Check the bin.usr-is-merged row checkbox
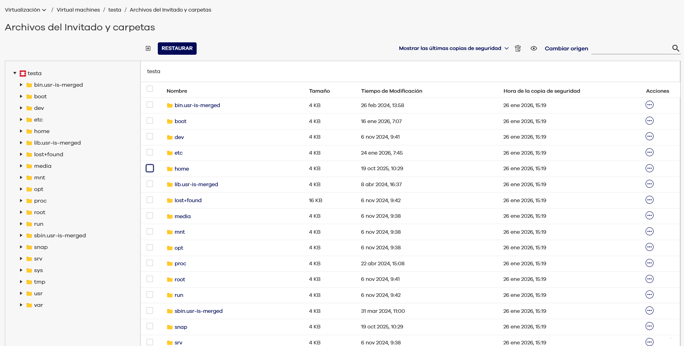 click(x=150, y=105)
